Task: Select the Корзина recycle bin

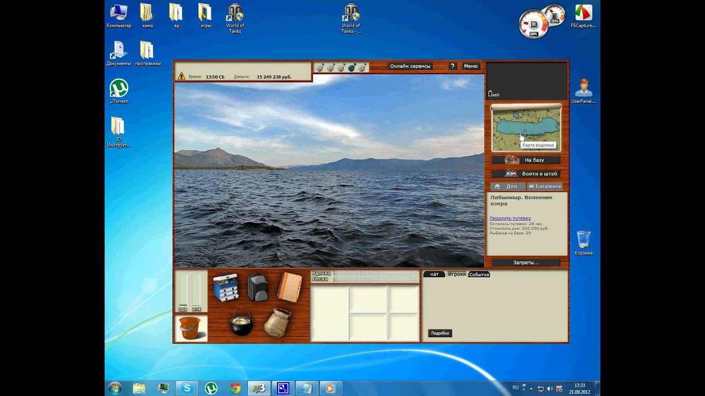Action: (583, 243)
